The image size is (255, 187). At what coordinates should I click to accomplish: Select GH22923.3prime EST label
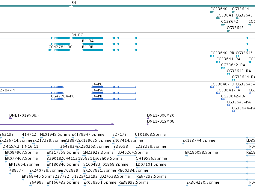point(98,153)
